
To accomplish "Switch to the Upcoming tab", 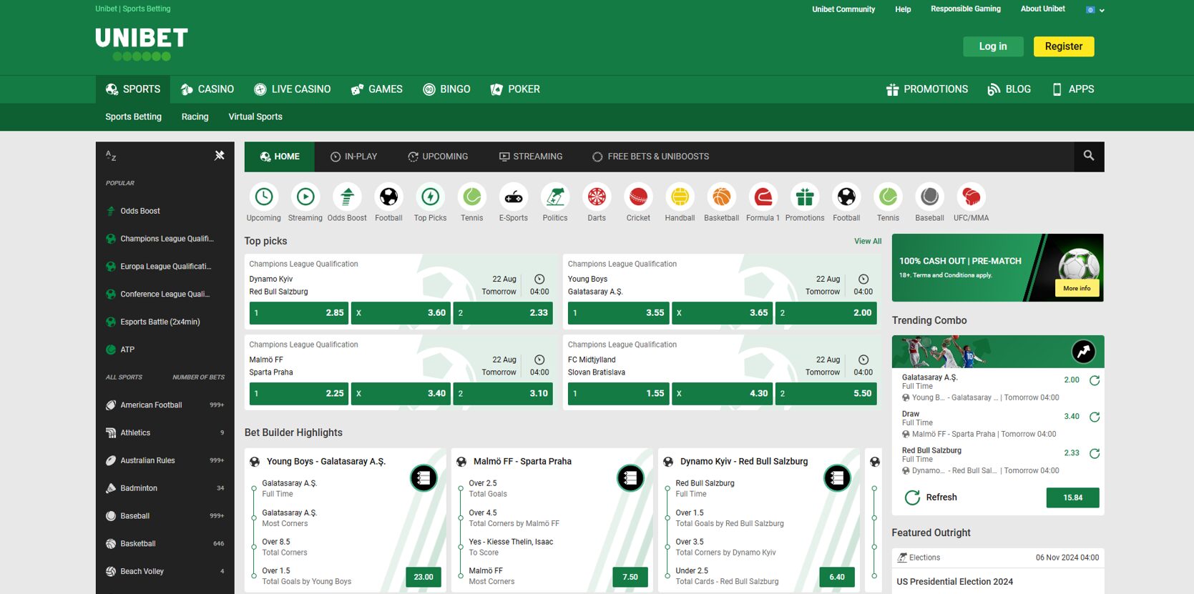I will pos(438,157).
